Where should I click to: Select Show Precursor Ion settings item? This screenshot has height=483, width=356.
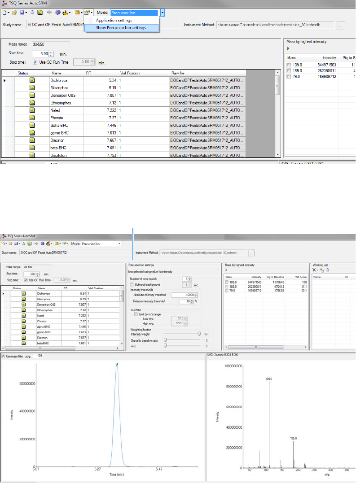121,28
